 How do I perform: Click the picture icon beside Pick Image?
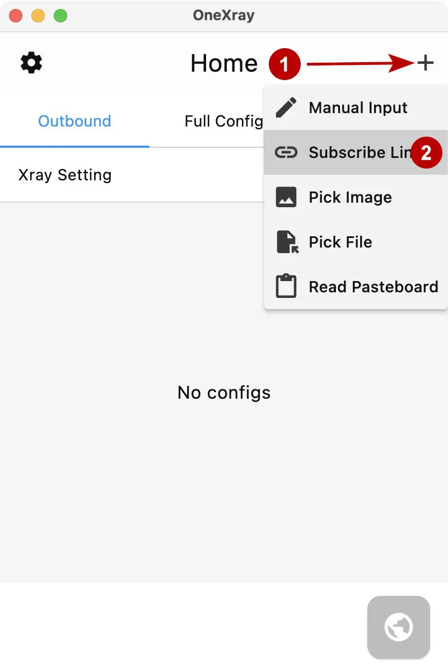(286, 197)
